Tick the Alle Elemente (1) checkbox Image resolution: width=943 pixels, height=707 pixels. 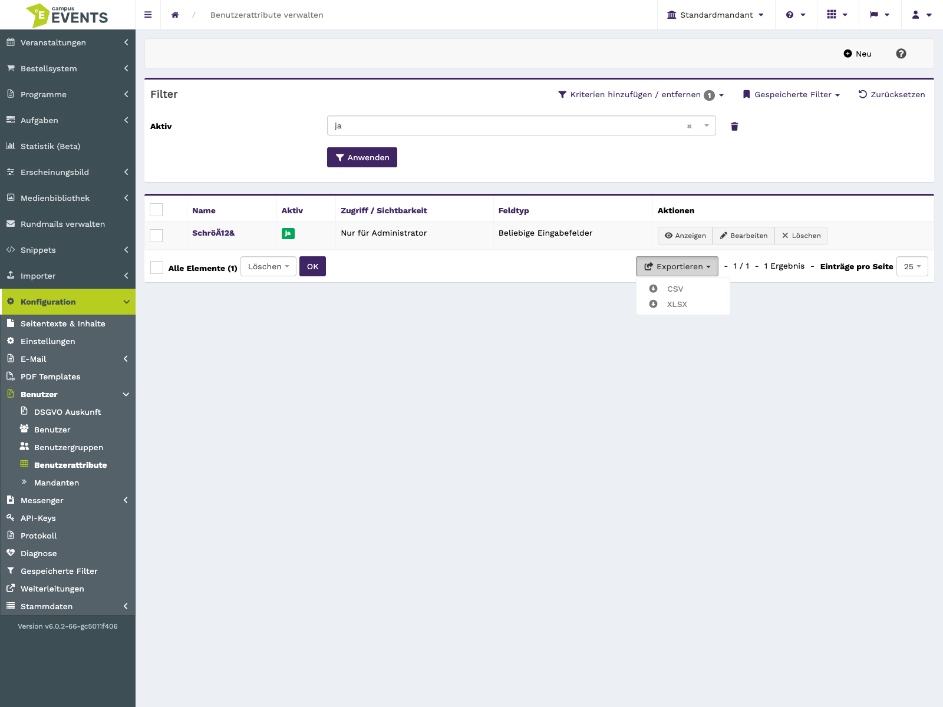coord(157,267)
